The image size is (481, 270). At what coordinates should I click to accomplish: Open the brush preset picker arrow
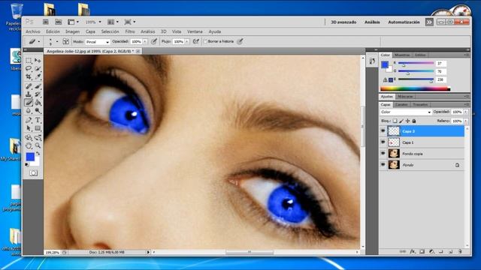pos(57,42)
